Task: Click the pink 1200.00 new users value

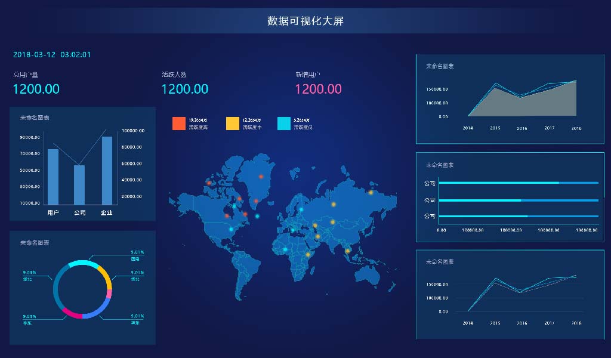Action: (318, 89)
